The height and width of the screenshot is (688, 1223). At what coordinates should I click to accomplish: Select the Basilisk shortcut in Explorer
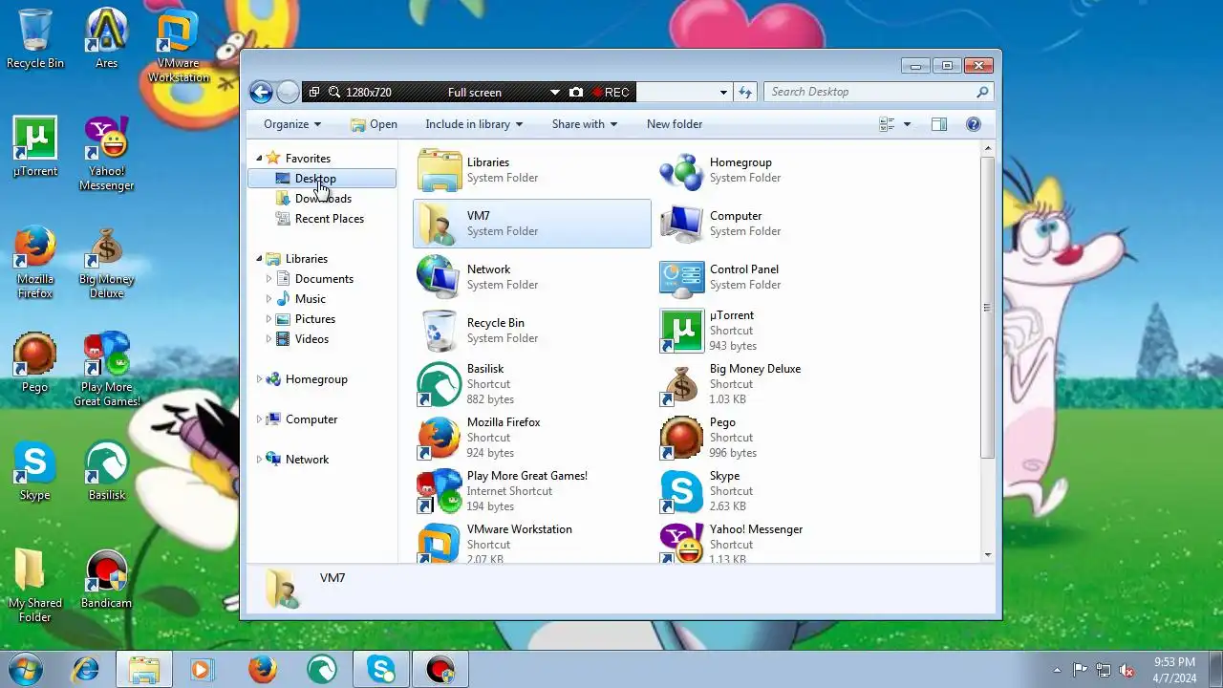[x=532, y=384]
